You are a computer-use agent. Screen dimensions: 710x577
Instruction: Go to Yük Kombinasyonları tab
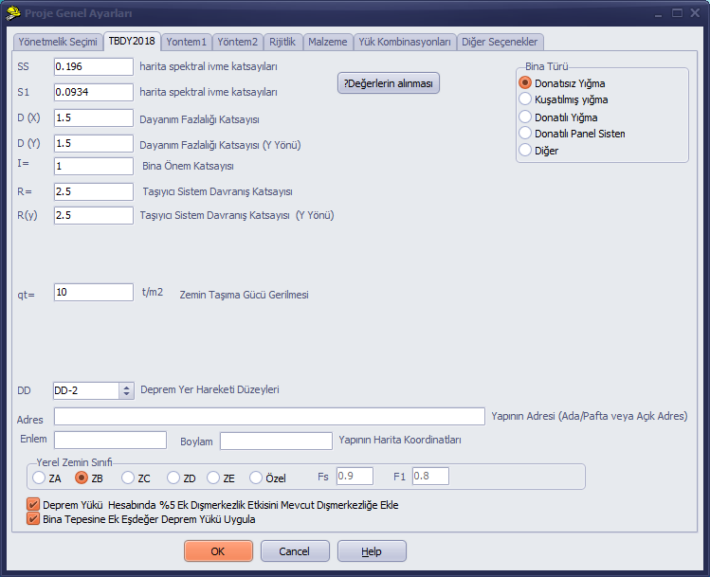pyautogui.click(x=405, y=42)
